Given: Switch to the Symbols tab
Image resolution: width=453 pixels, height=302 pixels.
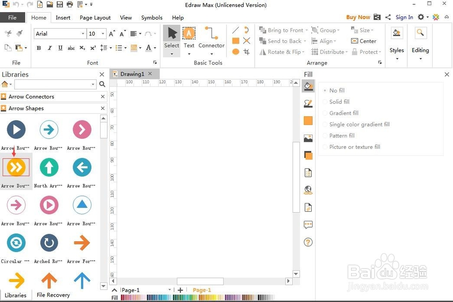Looking at the screenshot, I should click(152, 18).
